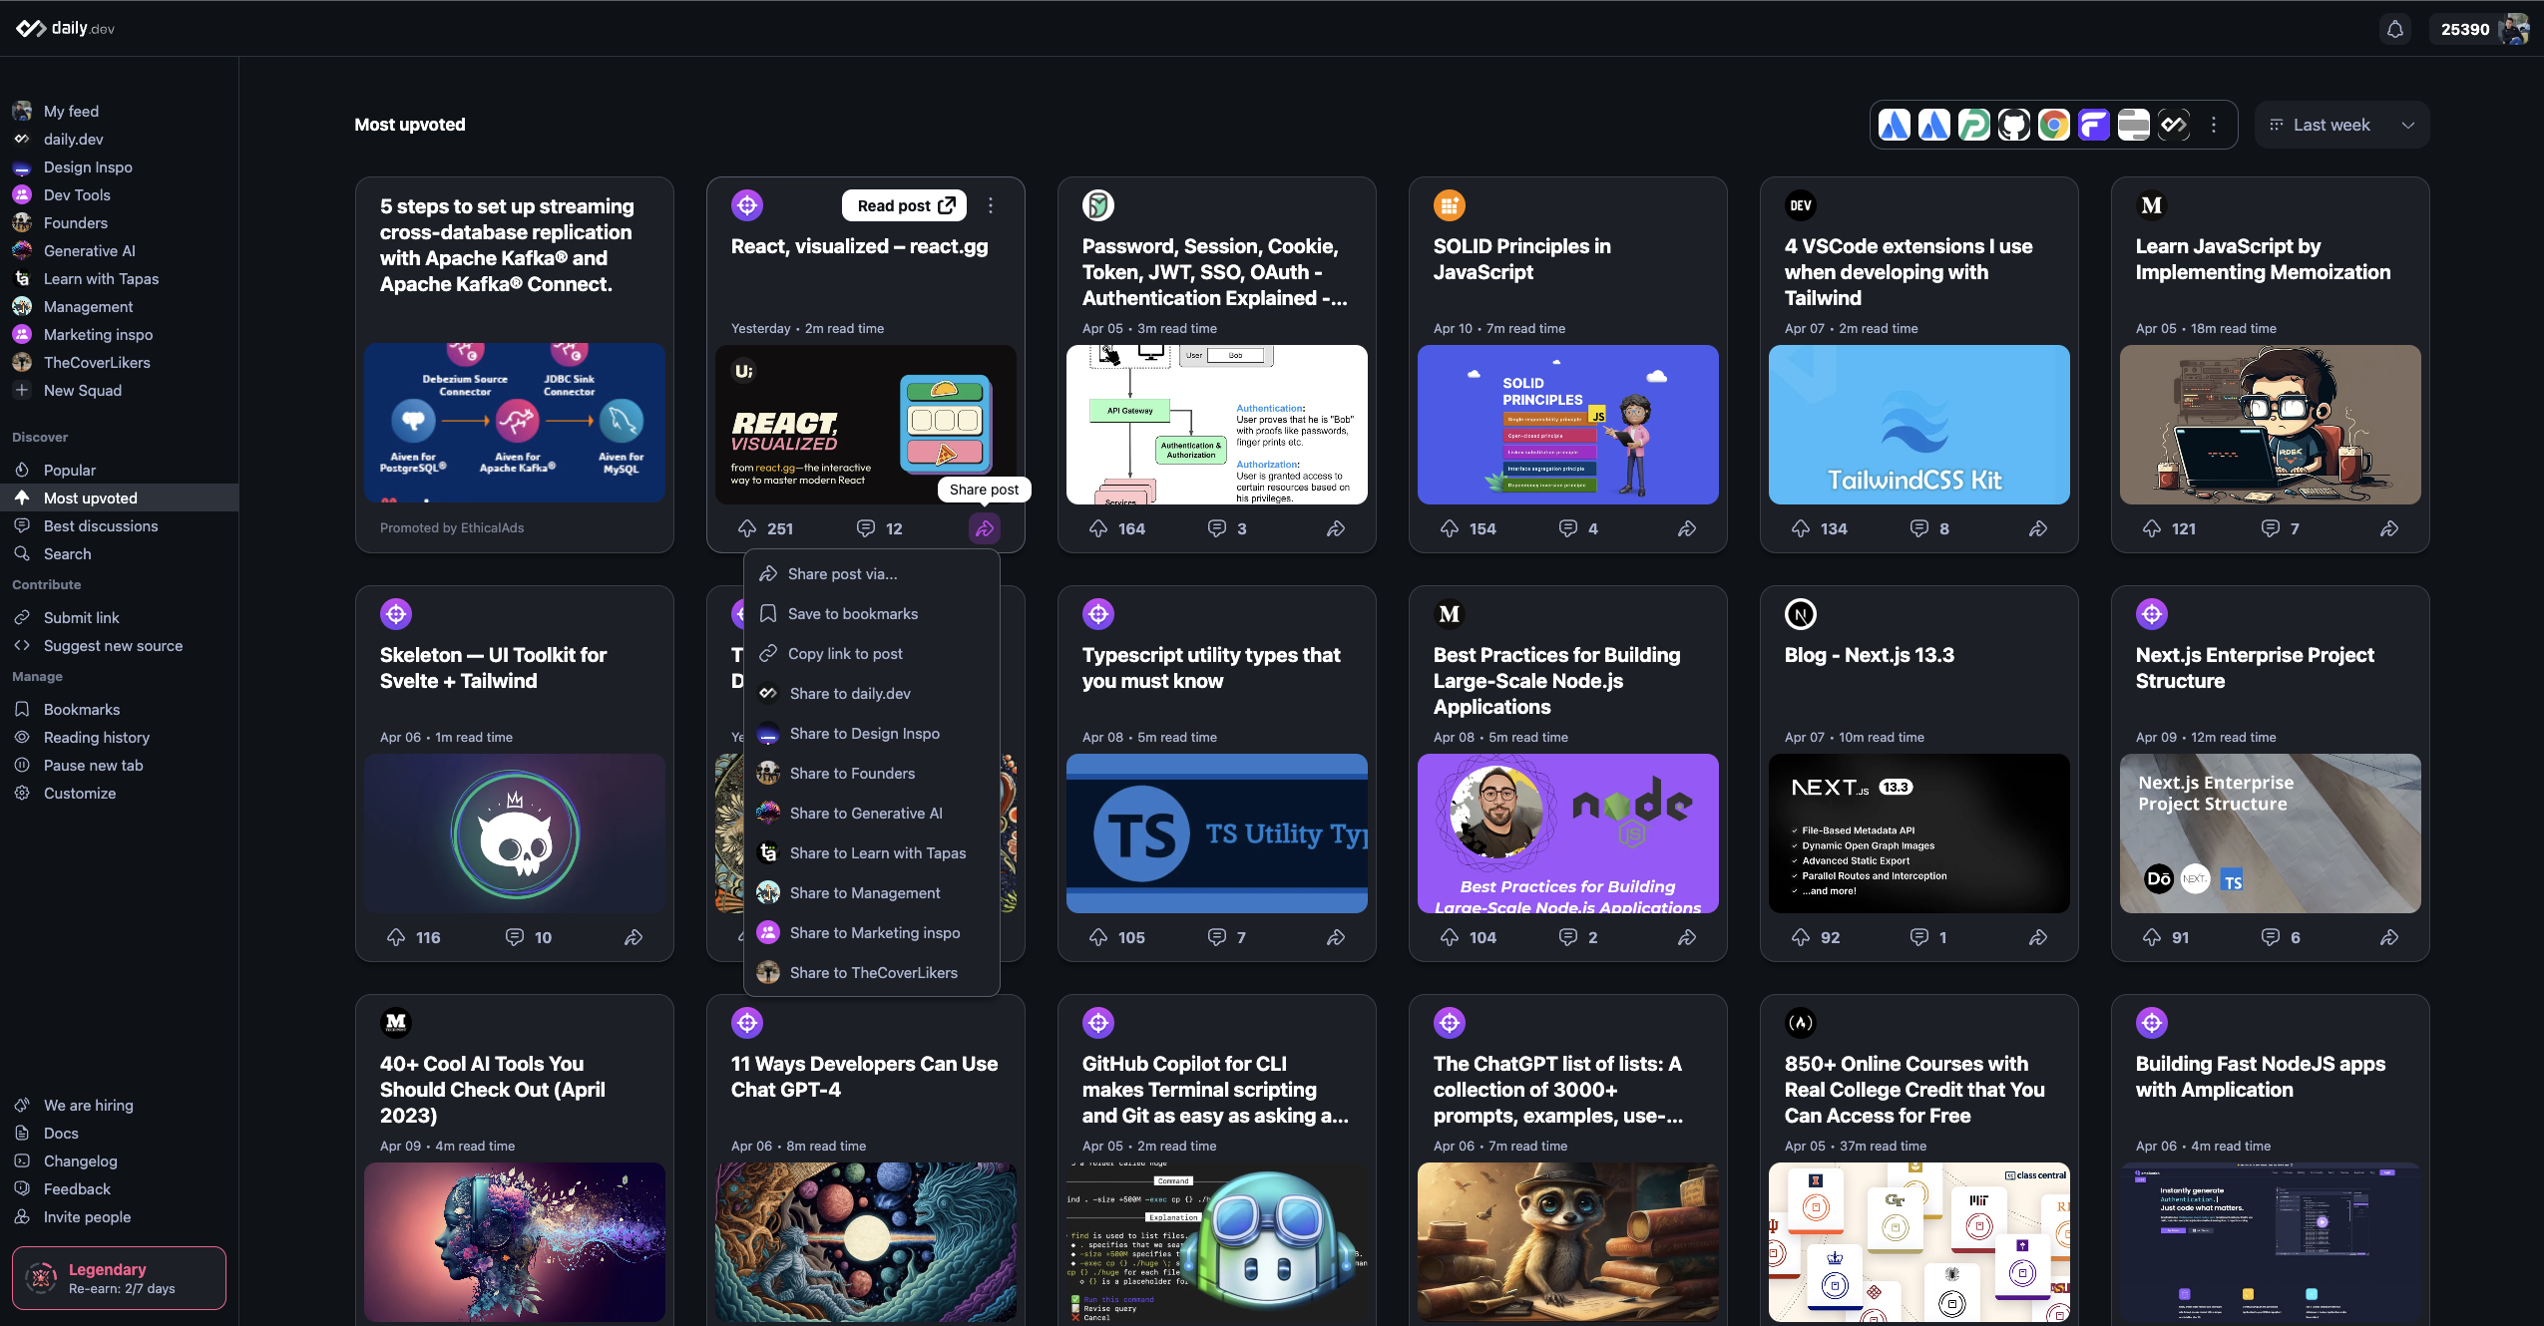
Task: Go to Popular in Discover section
Action: pos(119,471)
